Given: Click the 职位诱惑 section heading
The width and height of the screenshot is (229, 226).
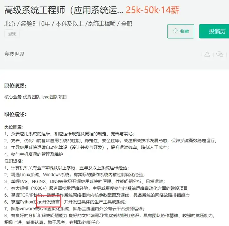Looking at the screenshot, I should point(15,86).
